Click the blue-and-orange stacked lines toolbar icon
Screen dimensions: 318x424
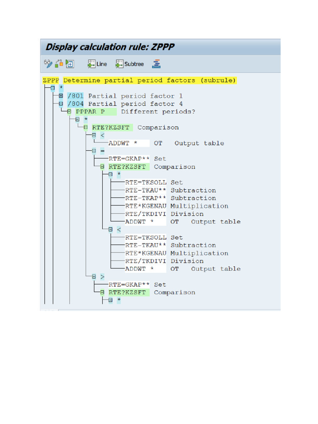(156, 64)
